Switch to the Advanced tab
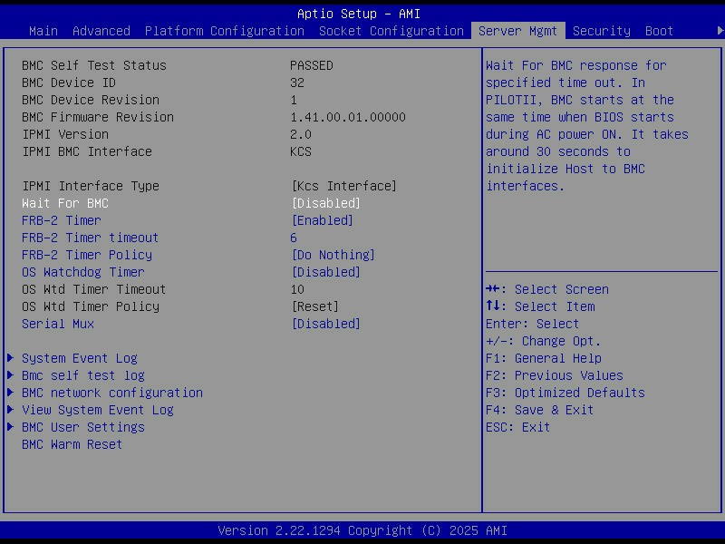 (101, 31)
